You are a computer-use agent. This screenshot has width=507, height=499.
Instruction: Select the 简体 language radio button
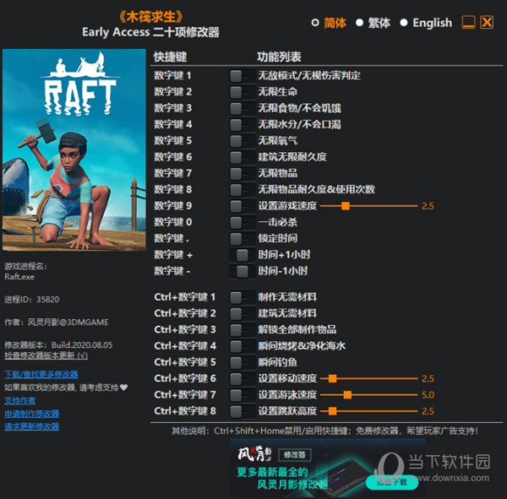pos(315,23)
